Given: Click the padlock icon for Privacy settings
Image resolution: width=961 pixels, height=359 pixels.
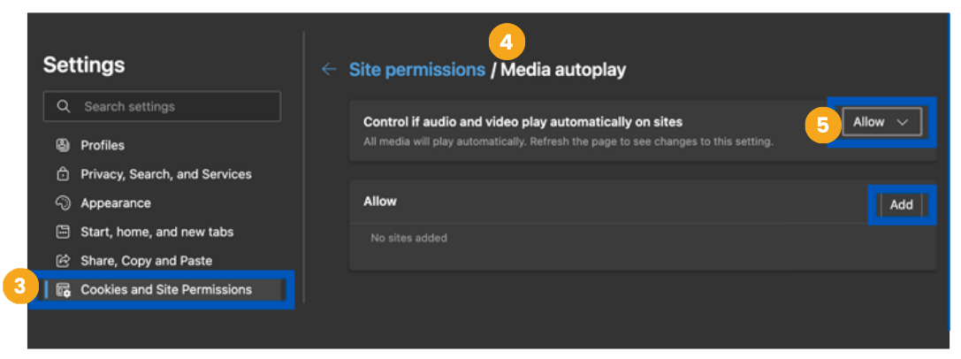Looking at the screenshot, I should 63,174.
